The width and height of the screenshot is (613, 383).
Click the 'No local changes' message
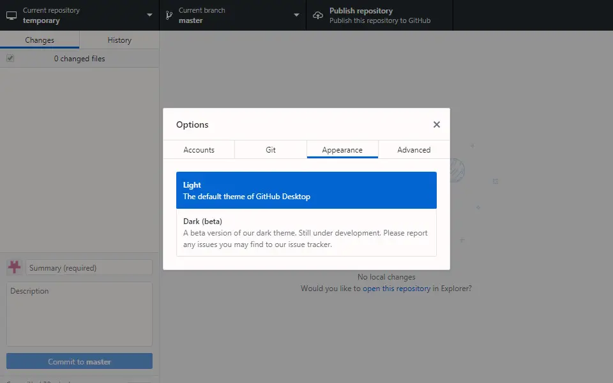pyautogui.click(x=386, y=277)
